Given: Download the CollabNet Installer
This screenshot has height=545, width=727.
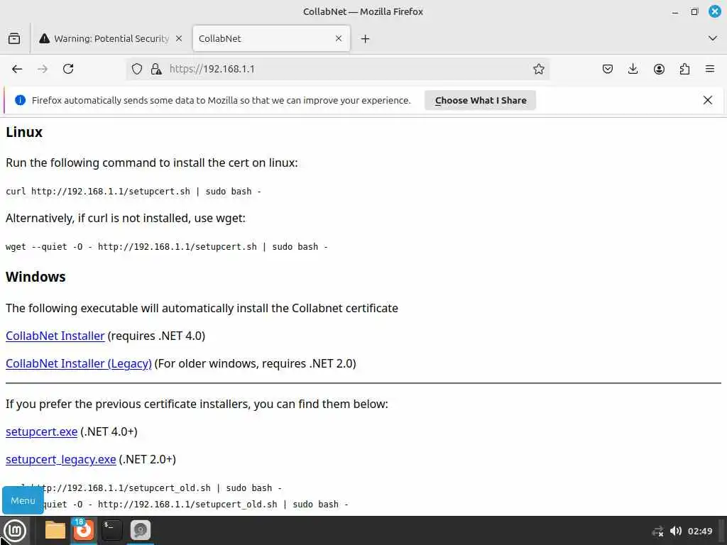Looking at the screenshot, I should [55, 336].
